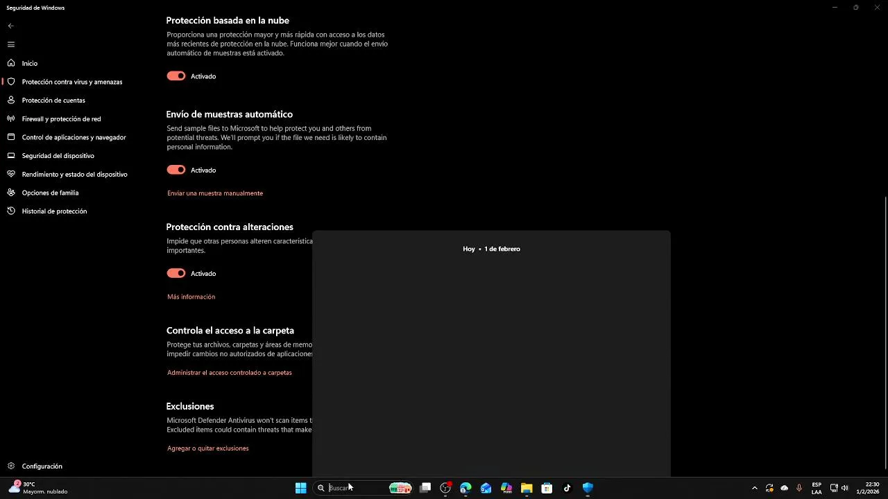This screenshot has height=499, width=888.
Task: Click the device performance heart icon
Action: click(x=10, y=174)
